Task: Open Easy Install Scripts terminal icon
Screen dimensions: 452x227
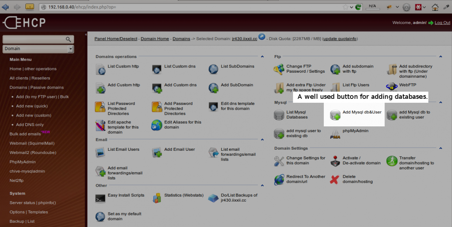Action: click(x=101, y=198)
